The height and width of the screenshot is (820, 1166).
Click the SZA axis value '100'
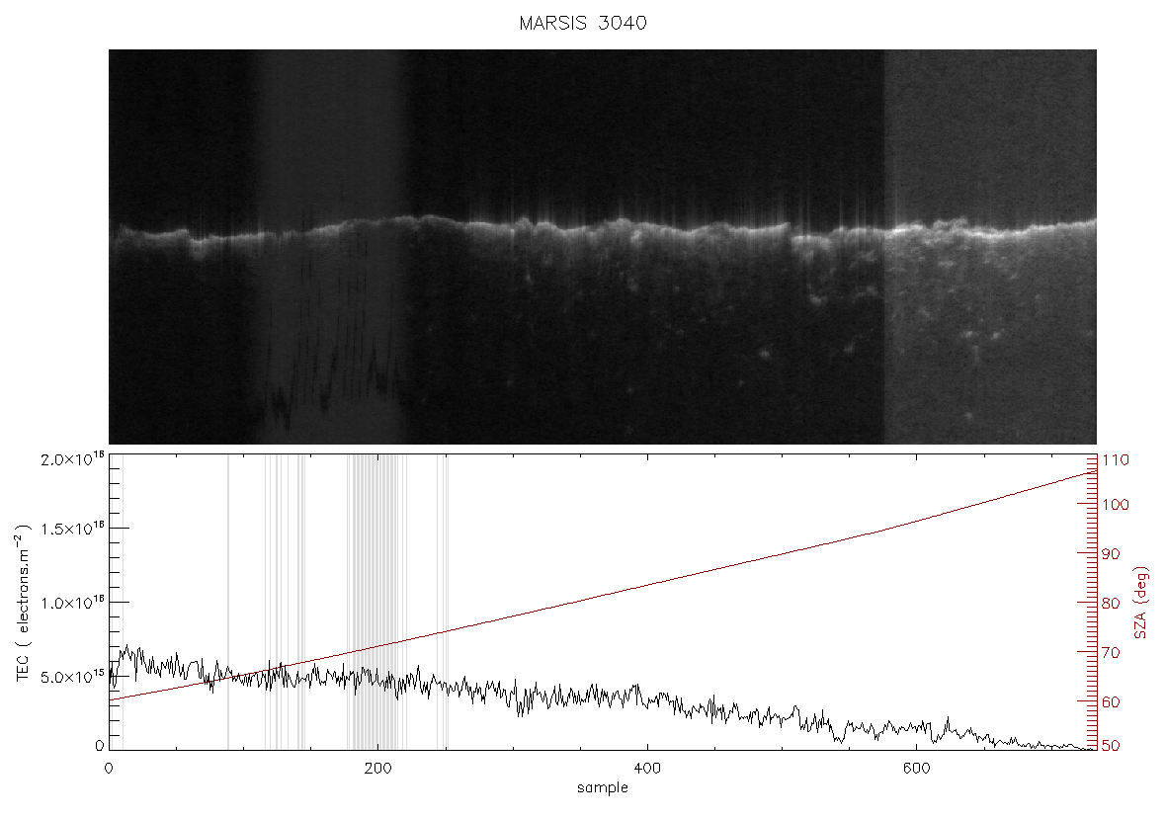[1116, 505]
